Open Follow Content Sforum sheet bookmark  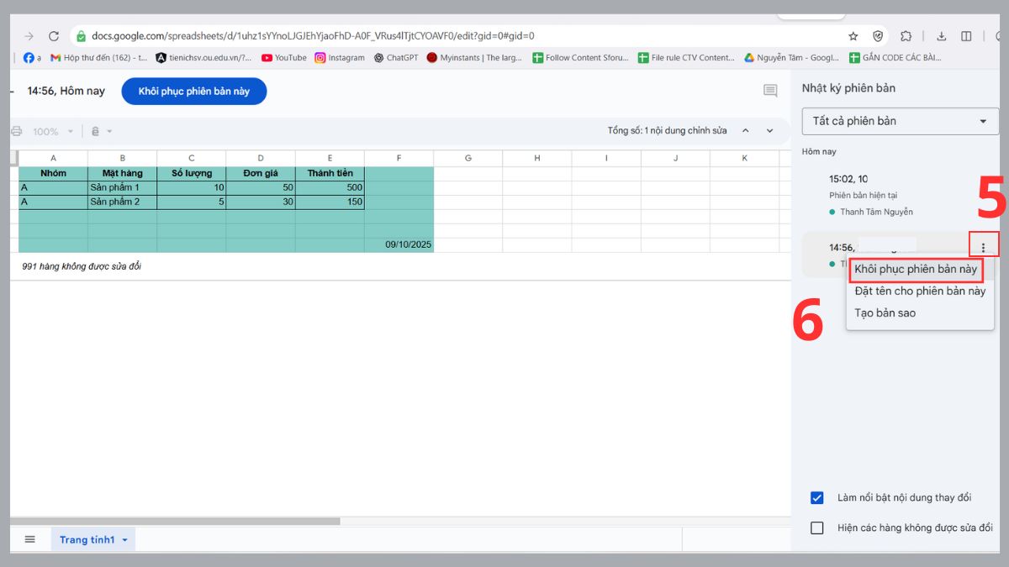(x=581, y=58)
